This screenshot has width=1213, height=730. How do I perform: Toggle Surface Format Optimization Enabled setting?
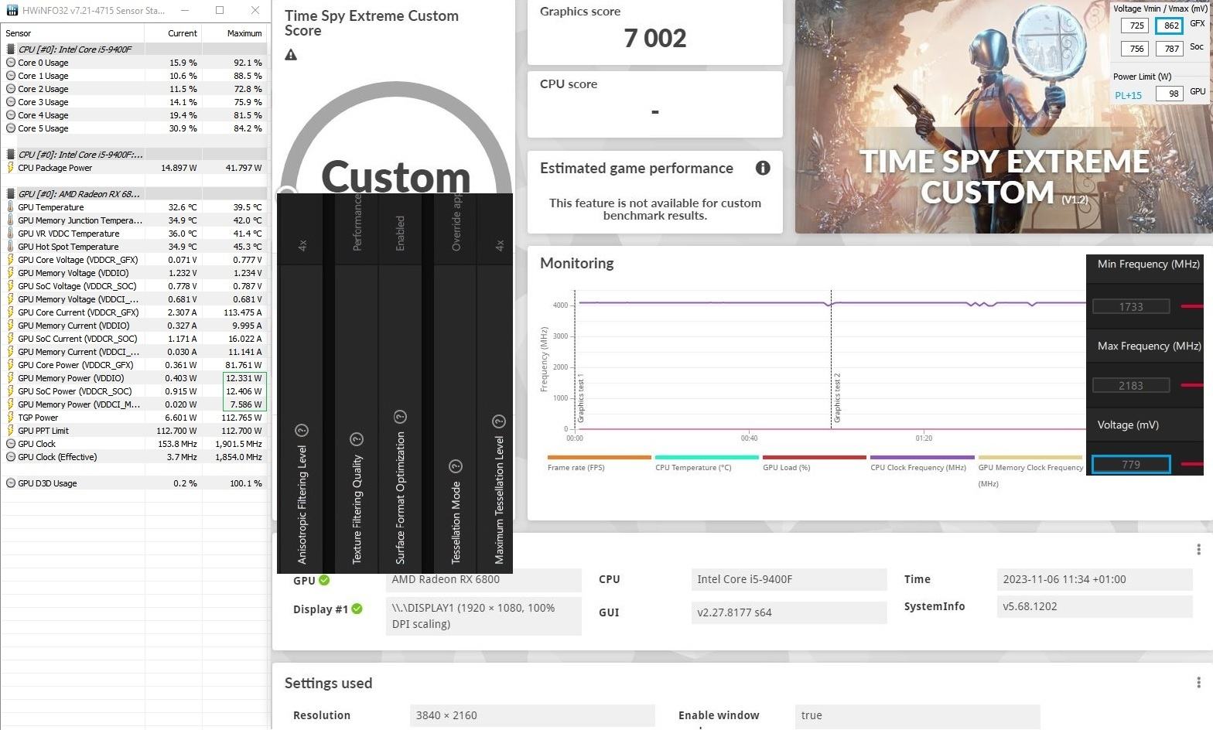click(400, 233)
